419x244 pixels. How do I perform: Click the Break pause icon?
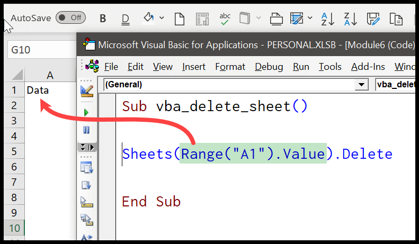point(86,130)
